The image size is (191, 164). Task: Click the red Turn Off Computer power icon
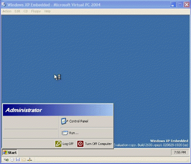[x=80, y=144]
